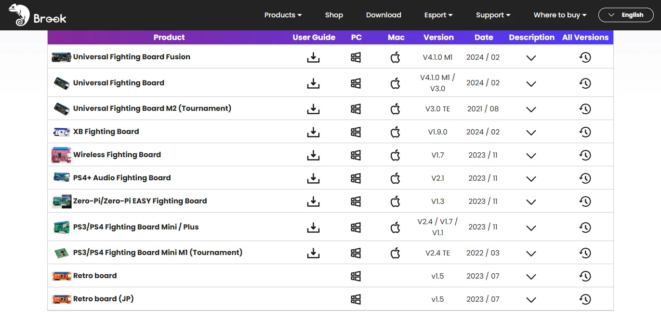The height and width of the screenshot is (322, 661).
Task: Open the Support menu
Action: pyautogui.click(x=493, y=15)
